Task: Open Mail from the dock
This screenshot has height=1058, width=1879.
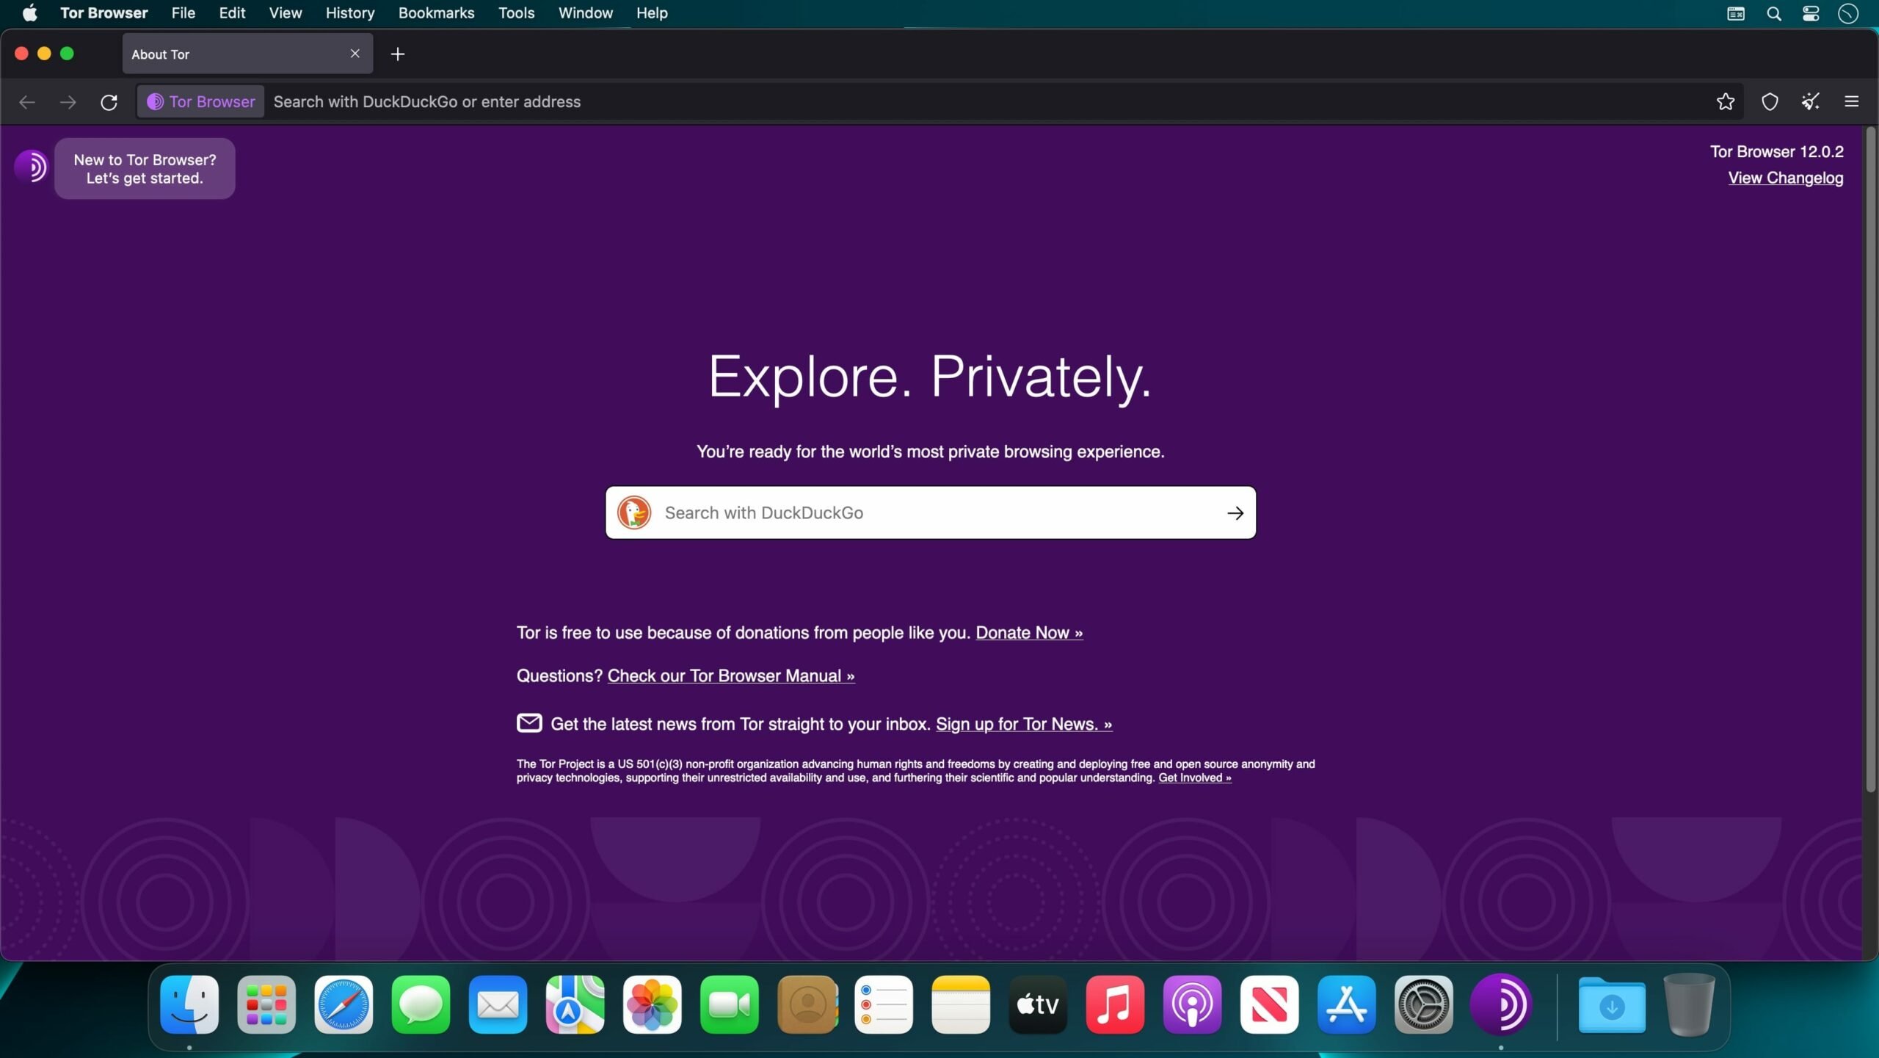Action: pyautogui.click(x=498, y=1004)
